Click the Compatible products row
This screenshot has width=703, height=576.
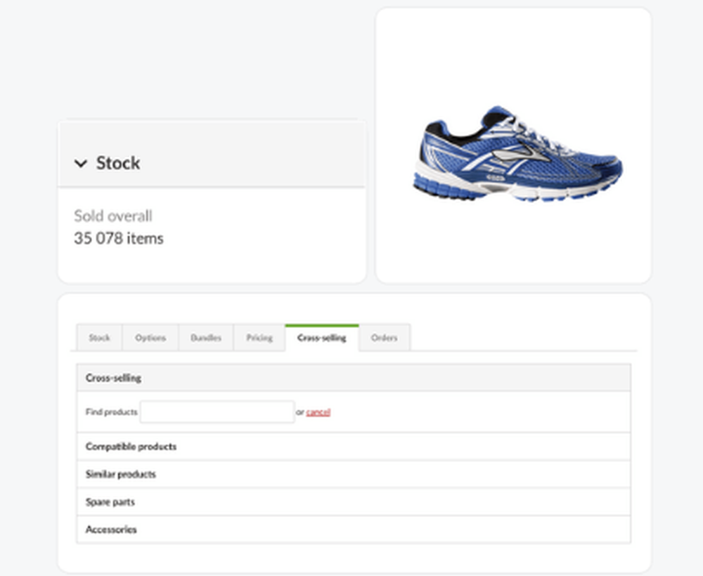coord(354,447)
